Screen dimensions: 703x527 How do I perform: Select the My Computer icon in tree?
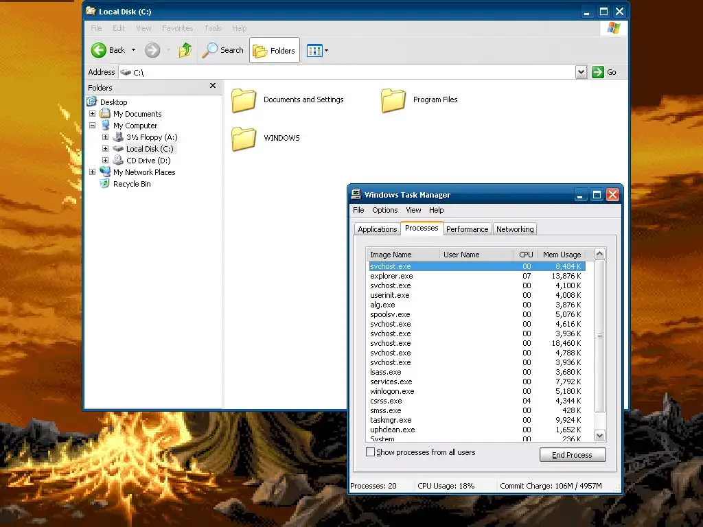pos(105,125)
